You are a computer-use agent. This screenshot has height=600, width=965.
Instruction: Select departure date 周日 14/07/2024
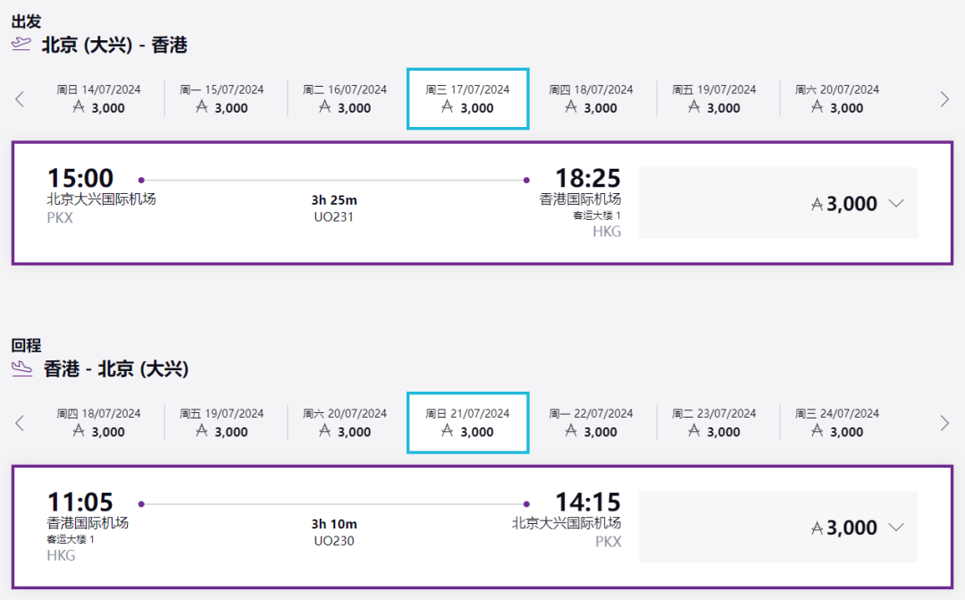click(x=98, y=99)
